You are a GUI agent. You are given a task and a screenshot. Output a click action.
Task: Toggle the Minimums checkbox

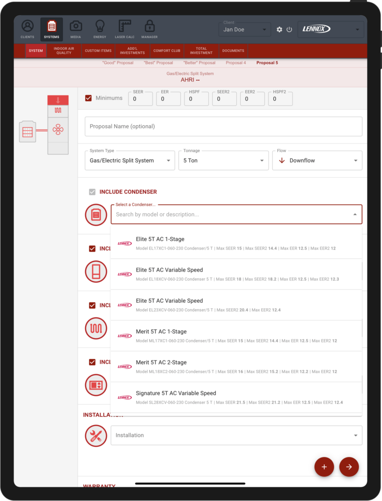coord(89,98)
